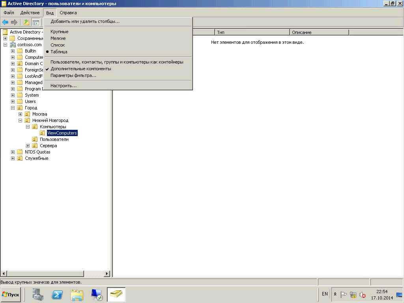Show hidden tray icons chevron
The height and width of the screenshot is (303, 404).
tap(335, 294)
